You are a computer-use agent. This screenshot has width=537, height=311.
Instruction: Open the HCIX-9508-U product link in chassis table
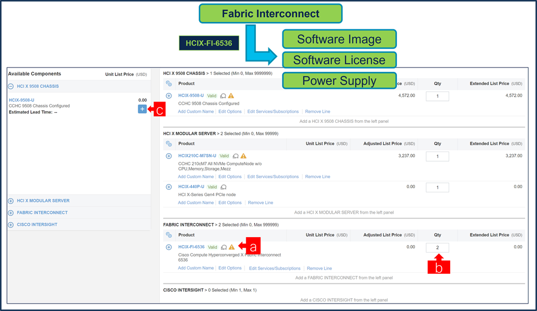[191, 96]
